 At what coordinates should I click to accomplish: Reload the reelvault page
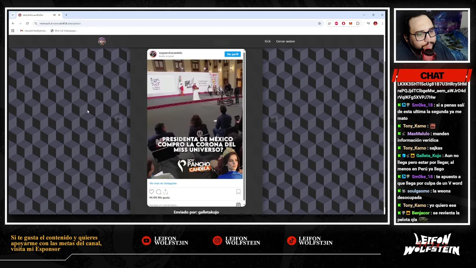[x=27, y=23]
